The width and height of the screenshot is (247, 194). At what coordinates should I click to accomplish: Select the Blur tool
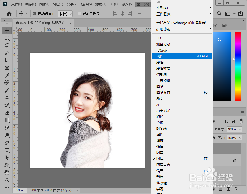click(7, 128)
